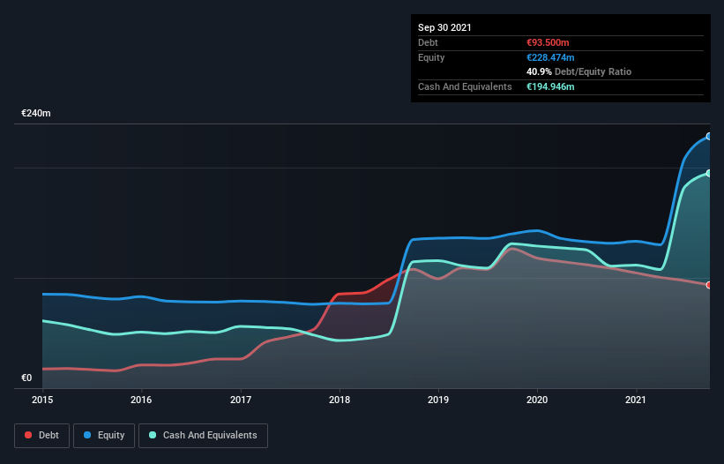Select the Equity data point at Sep 2021
Image resolution: width=724 pixels, height=464 pixels.
[x=709, y=137]
